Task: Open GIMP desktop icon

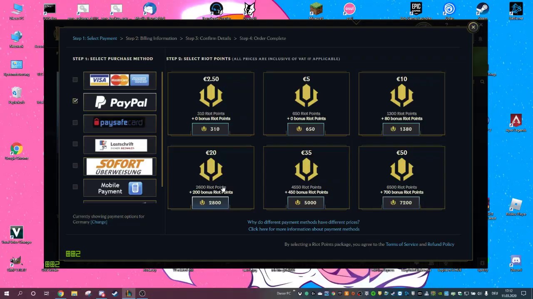Action: point(17,264)
